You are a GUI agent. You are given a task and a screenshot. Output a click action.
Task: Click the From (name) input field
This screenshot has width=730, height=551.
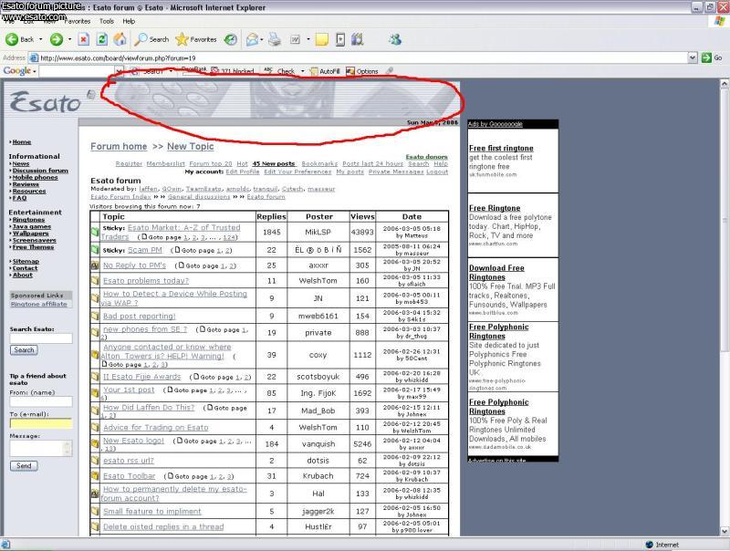pyautogui.click(x=41, y=401)
